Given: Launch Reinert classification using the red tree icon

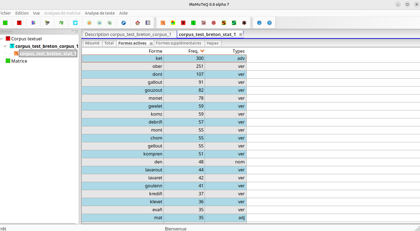Looking at the screenshot, I should tap(183, 23).
